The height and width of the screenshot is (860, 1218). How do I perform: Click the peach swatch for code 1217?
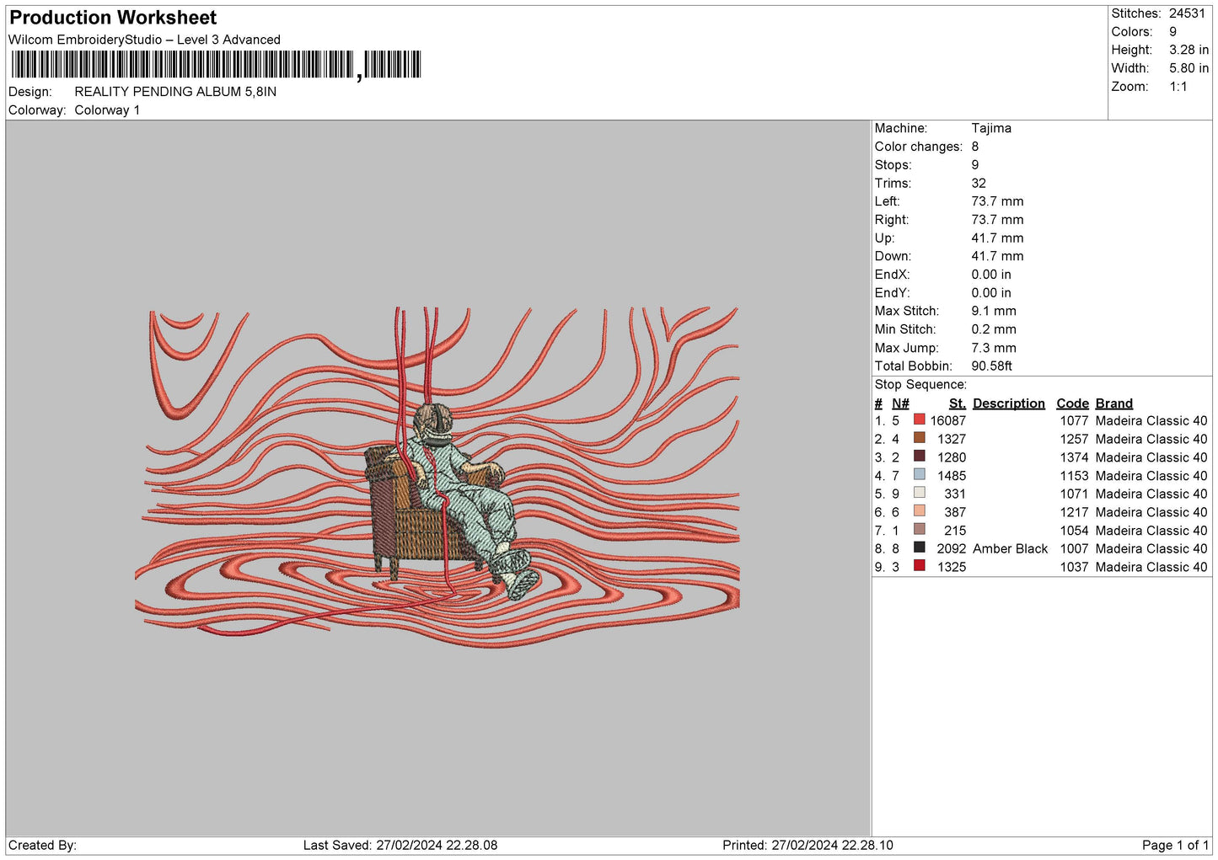(x=919, y=511)
